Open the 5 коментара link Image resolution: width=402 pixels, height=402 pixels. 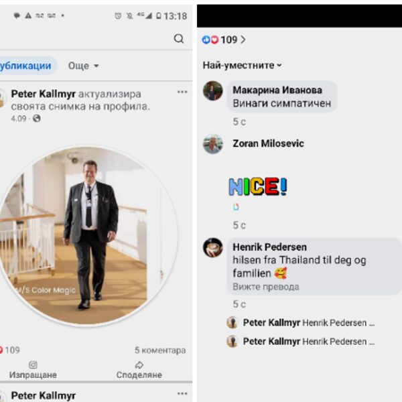pos(160,350)
